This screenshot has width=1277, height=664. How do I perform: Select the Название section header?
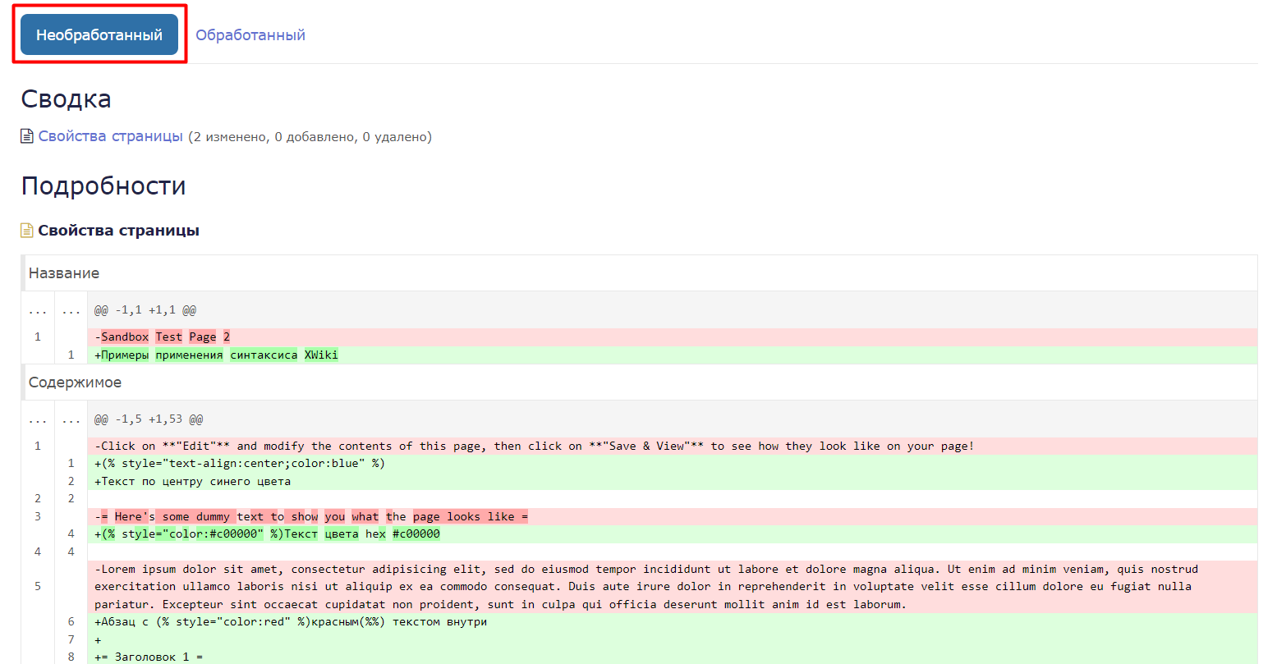639,273
